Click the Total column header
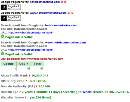The width and height of the screenshot is (130, 102). [38, 64]
